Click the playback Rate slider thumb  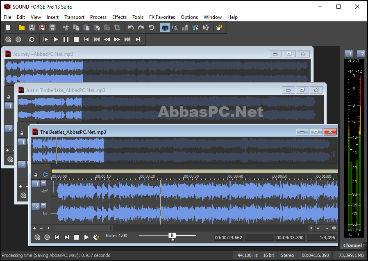click(173, 236)
